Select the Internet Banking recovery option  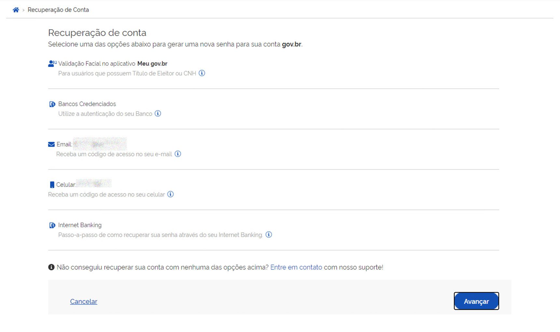80,225
